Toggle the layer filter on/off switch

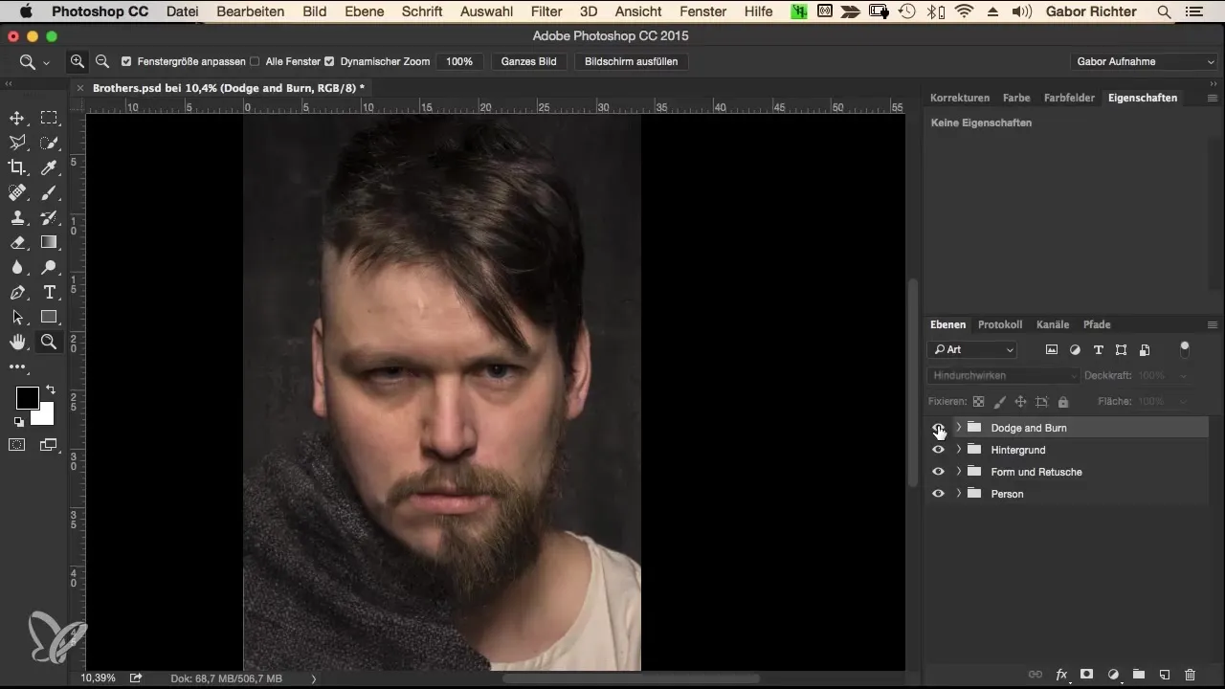tap(1185, 348)
